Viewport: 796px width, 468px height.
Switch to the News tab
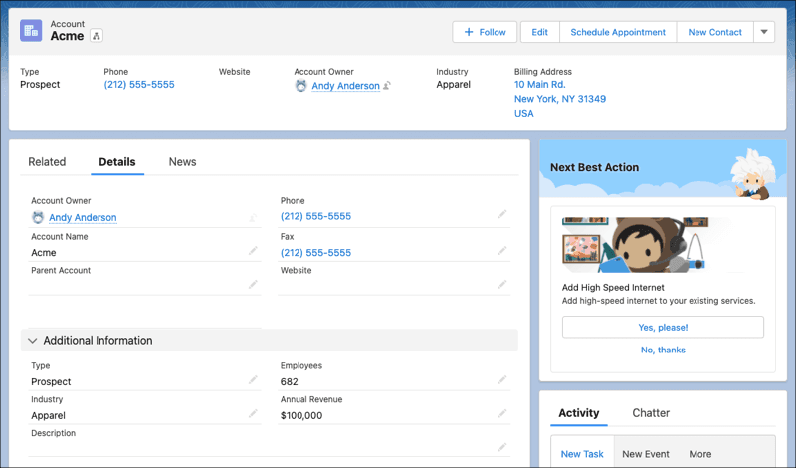point(182,162)
